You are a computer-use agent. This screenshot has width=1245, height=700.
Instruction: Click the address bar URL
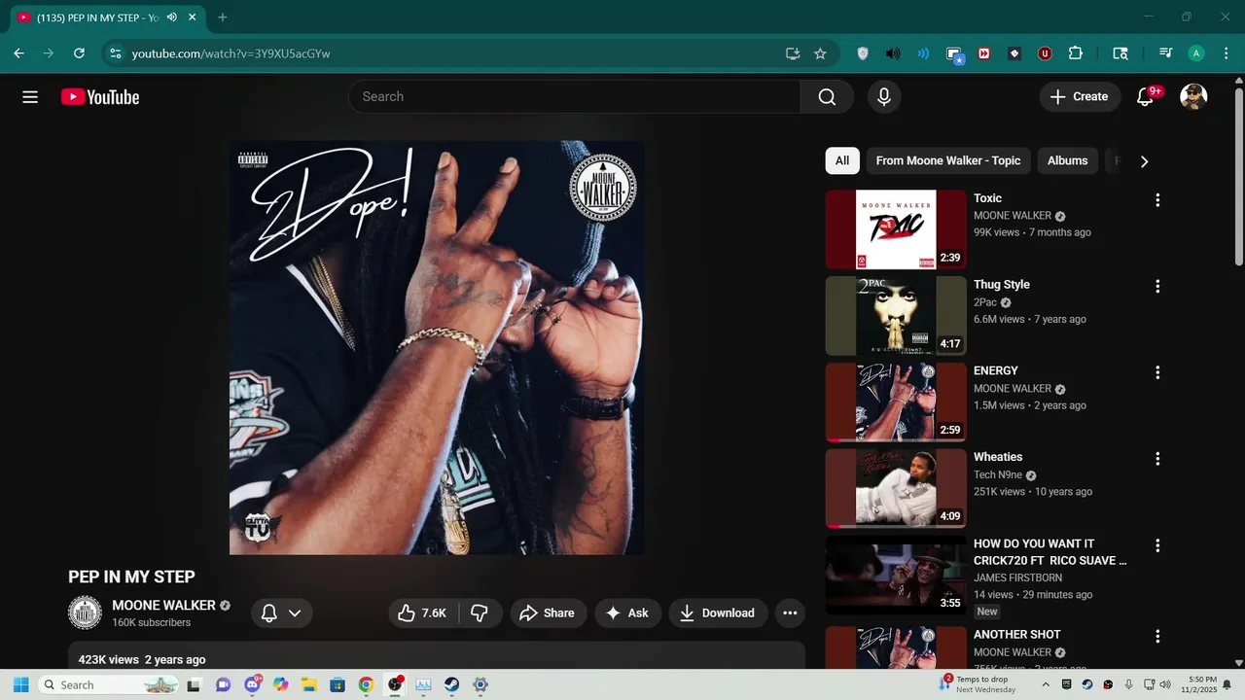pyautogui.click(x=231, y=53)
